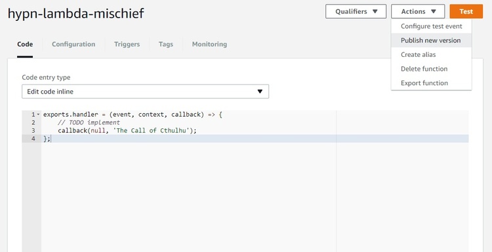Switch to the Monitoring tab

tap(209, 44)
